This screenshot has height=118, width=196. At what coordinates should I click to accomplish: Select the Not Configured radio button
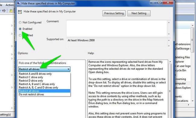tap(20, 23)
